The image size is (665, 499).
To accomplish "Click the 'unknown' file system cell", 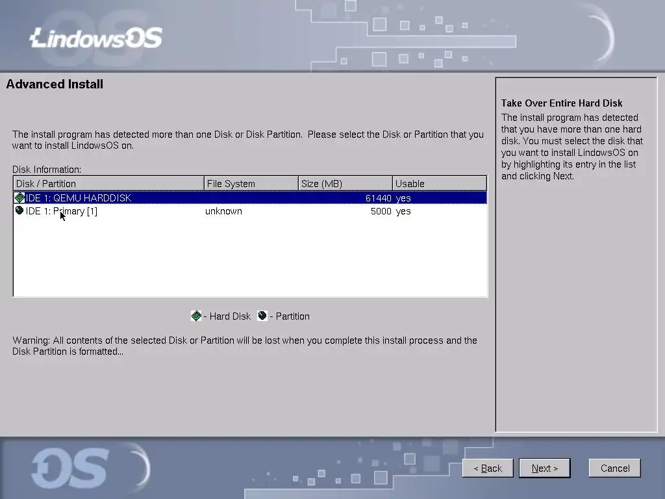I will click(223, 211).
